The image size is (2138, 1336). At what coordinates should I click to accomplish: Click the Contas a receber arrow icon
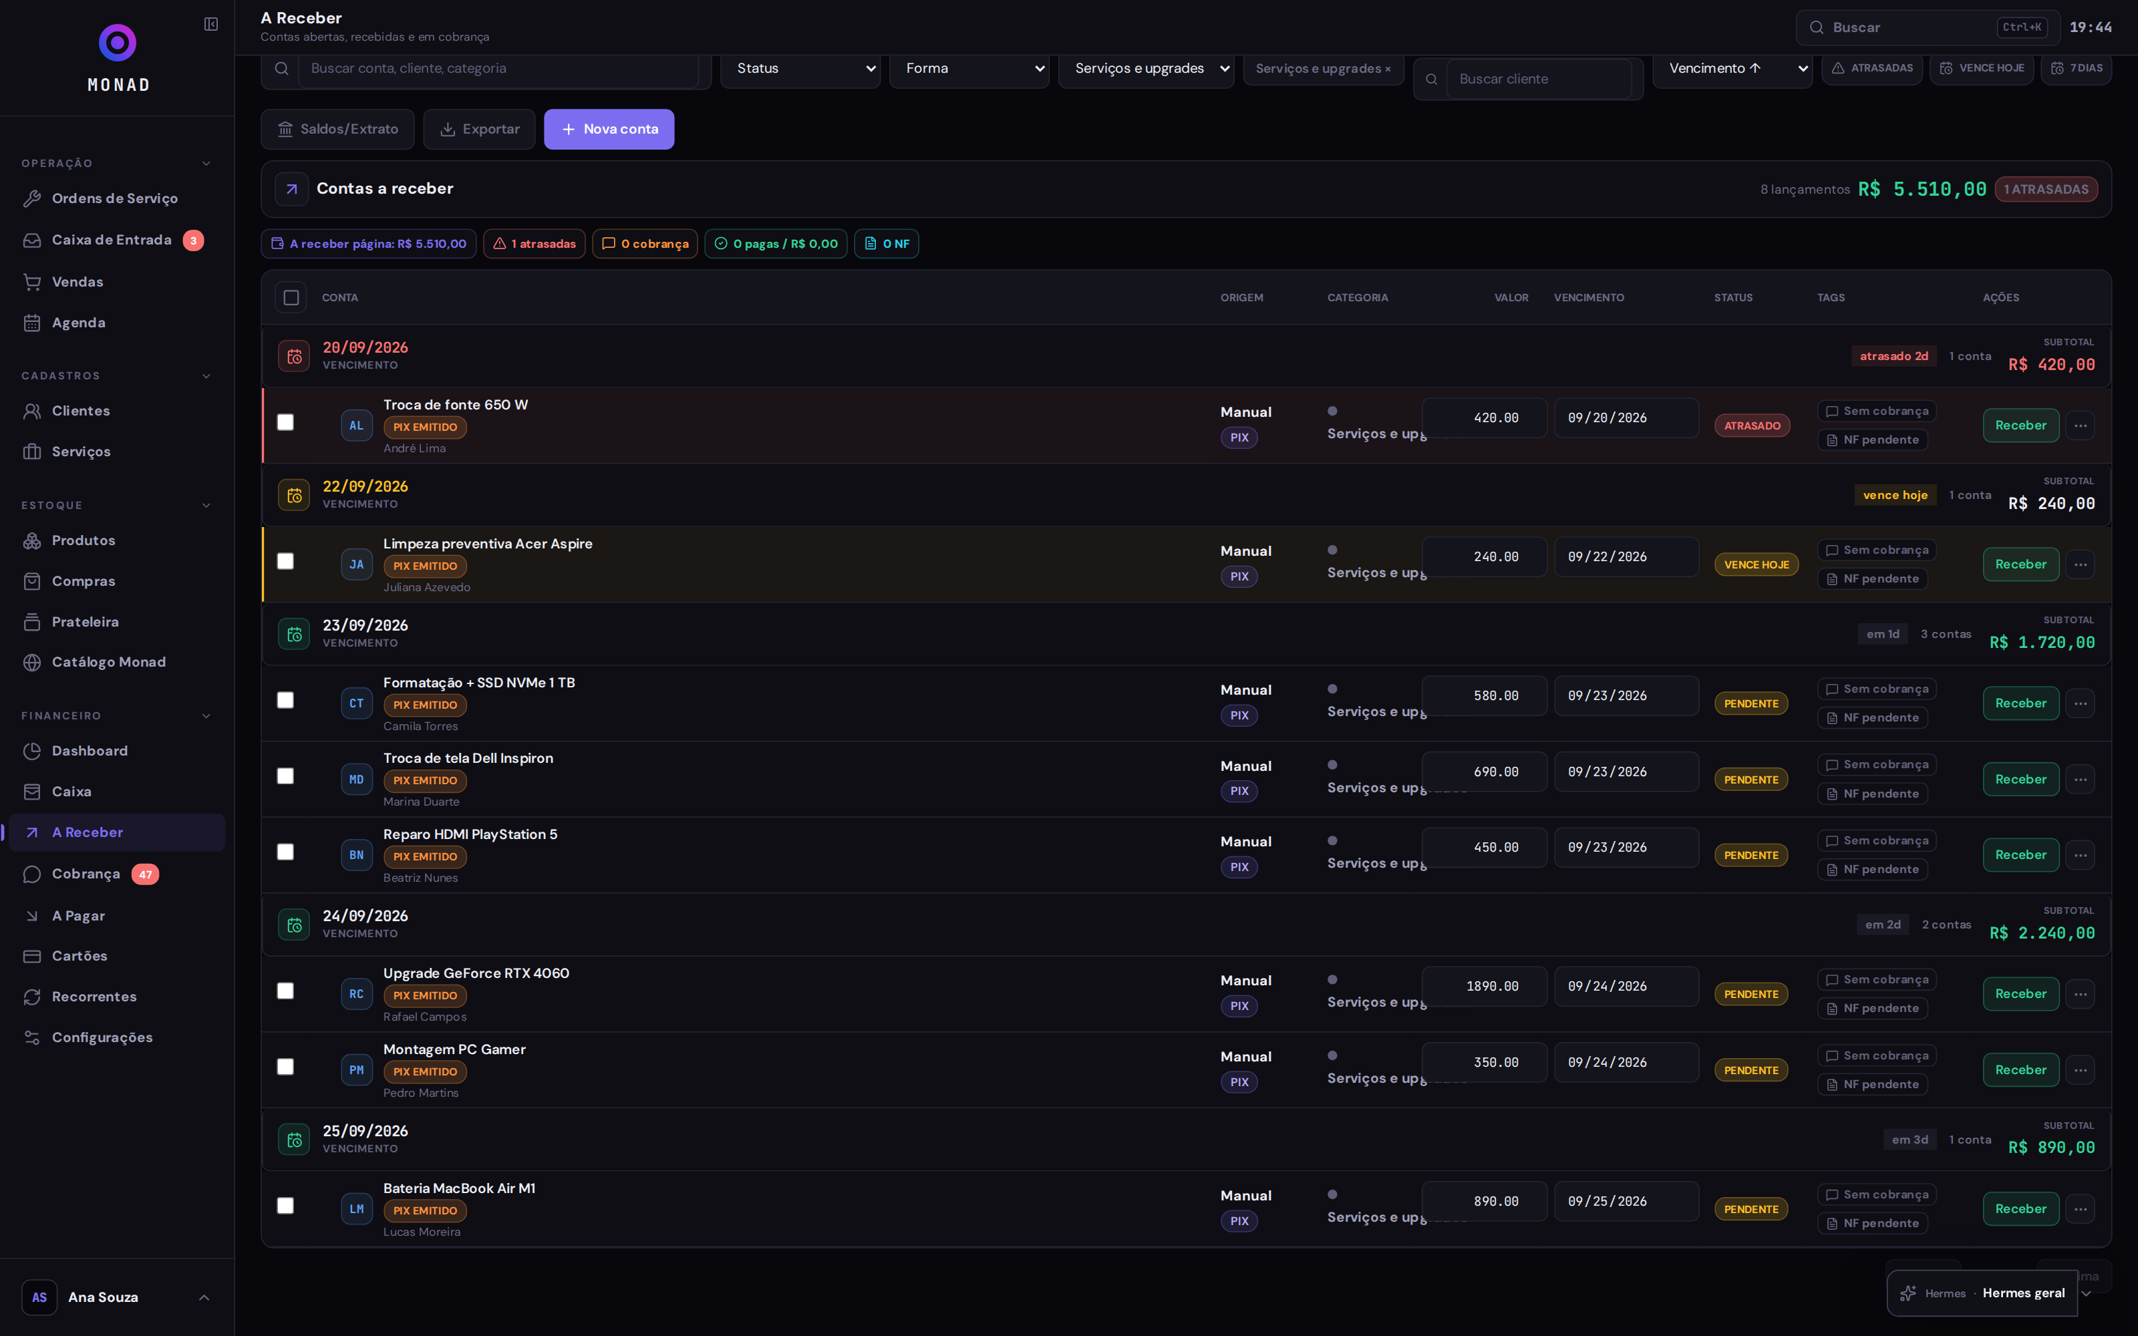[x=291, y=189]
